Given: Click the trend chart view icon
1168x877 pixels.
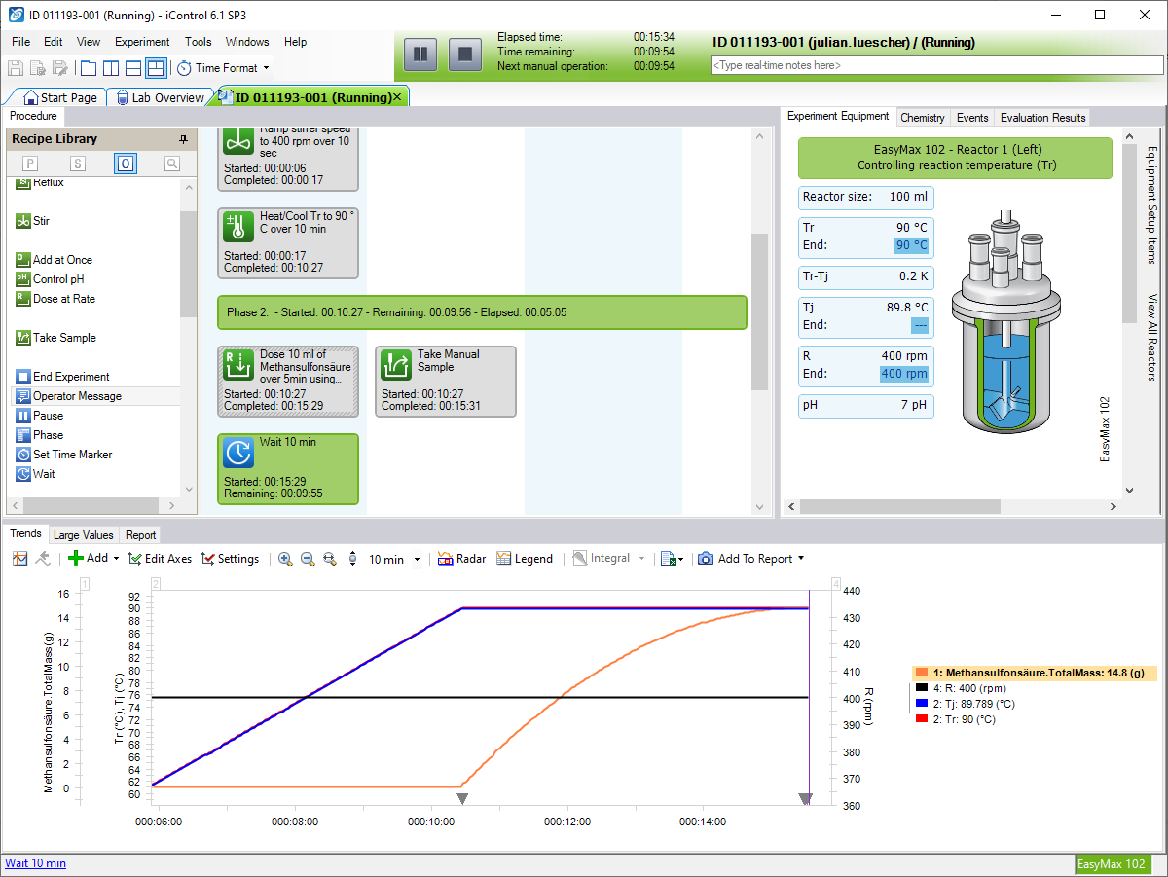Looking at the screenshot, I should tap(20, 559).
